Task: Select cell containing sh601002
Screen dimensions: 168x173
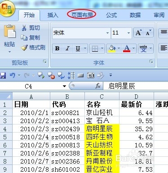Action: 67,169
